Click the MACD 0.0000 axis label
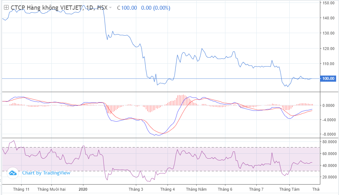The width and height of the screenshot is (339, 195). click(329, 105)
